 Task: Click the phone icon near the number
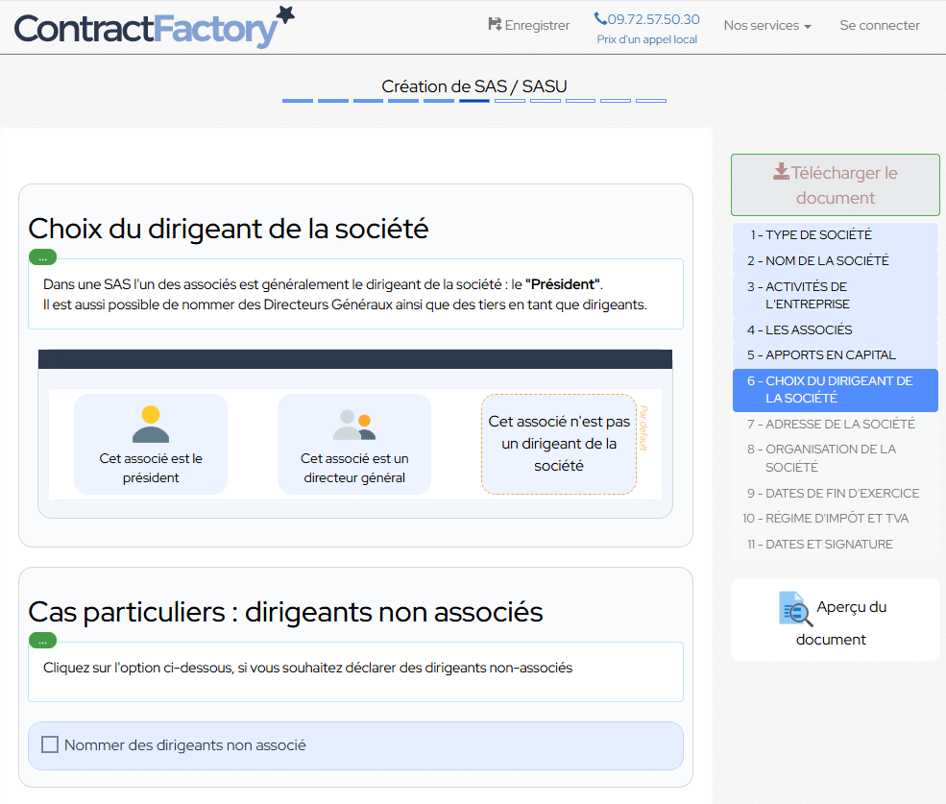click(x=600, y=18)
